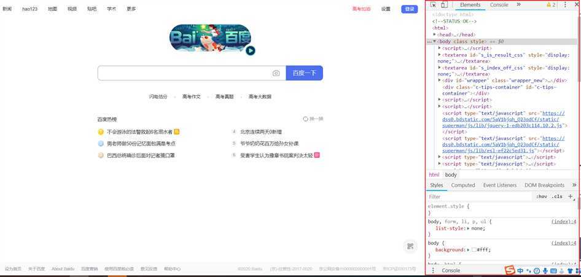Open the 新闻 nav link
Viewport: 581px width, 277px height.
tap(7, 9)
